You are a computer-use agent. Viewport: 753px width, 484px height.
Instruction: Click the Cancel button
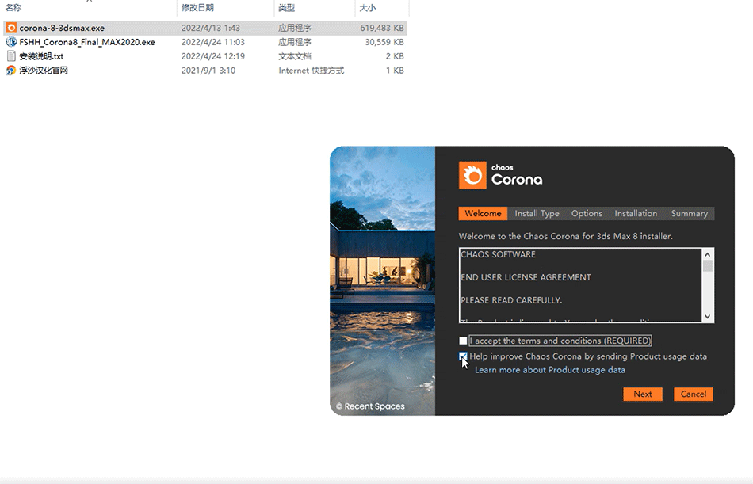(x=694, y=394)
